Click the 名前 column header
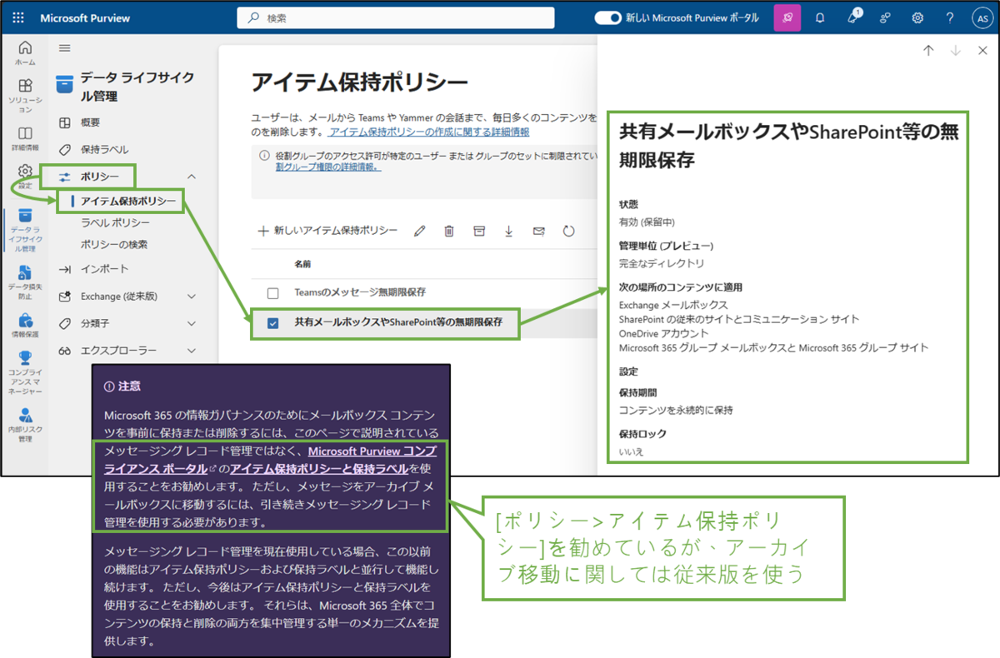This screenshot has width=1000, height=658. (x=302, y=263)
